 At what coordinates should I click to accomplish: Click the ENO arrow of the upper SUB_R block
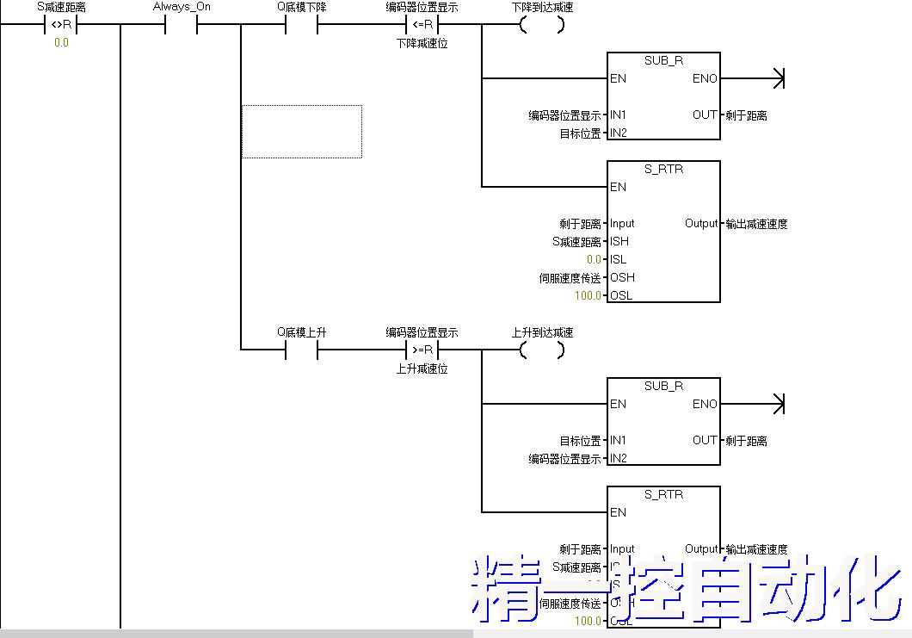(x=778, y=79)
